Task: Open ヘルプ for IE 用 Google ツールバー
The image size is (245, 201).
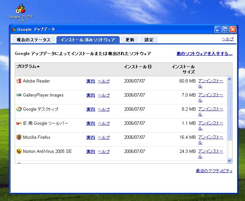Action: (x=104, y=123)
